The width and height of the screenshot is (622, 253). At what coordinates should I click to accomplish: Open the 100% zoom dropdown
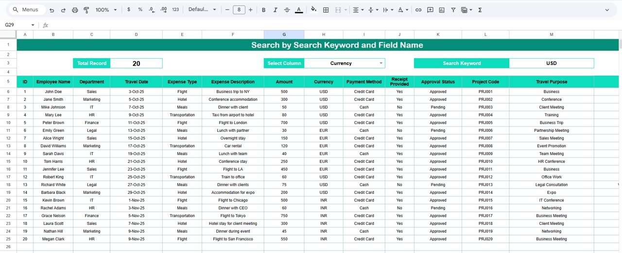click(x=106, y=10)
